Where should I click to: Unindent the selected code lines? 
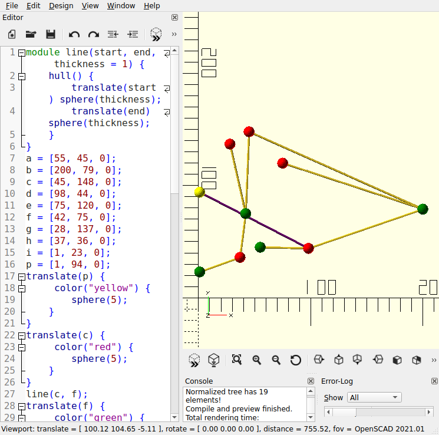point(114,34)
